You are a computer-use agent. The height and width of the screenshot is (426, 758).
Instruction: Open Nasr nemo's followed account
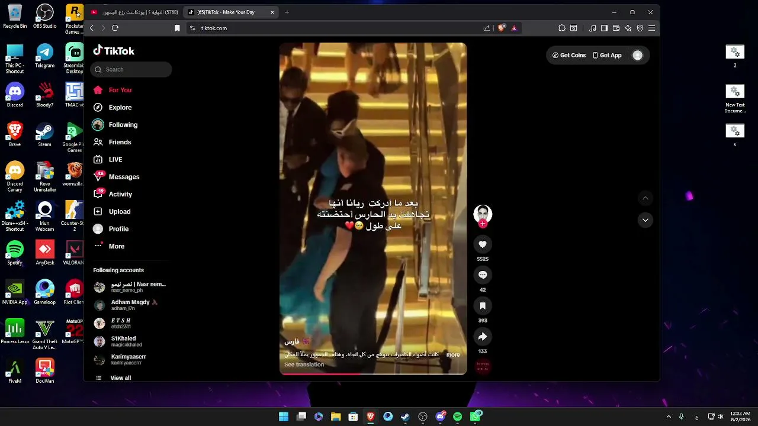tap(130, 287)
